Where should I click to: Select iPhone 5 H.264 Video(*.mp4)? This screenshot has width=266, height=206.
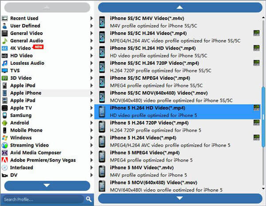coord(178,142)
